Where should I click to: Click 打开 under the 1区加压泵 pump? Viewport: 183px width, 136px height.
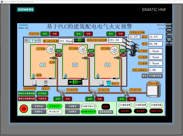coord(58,99)
